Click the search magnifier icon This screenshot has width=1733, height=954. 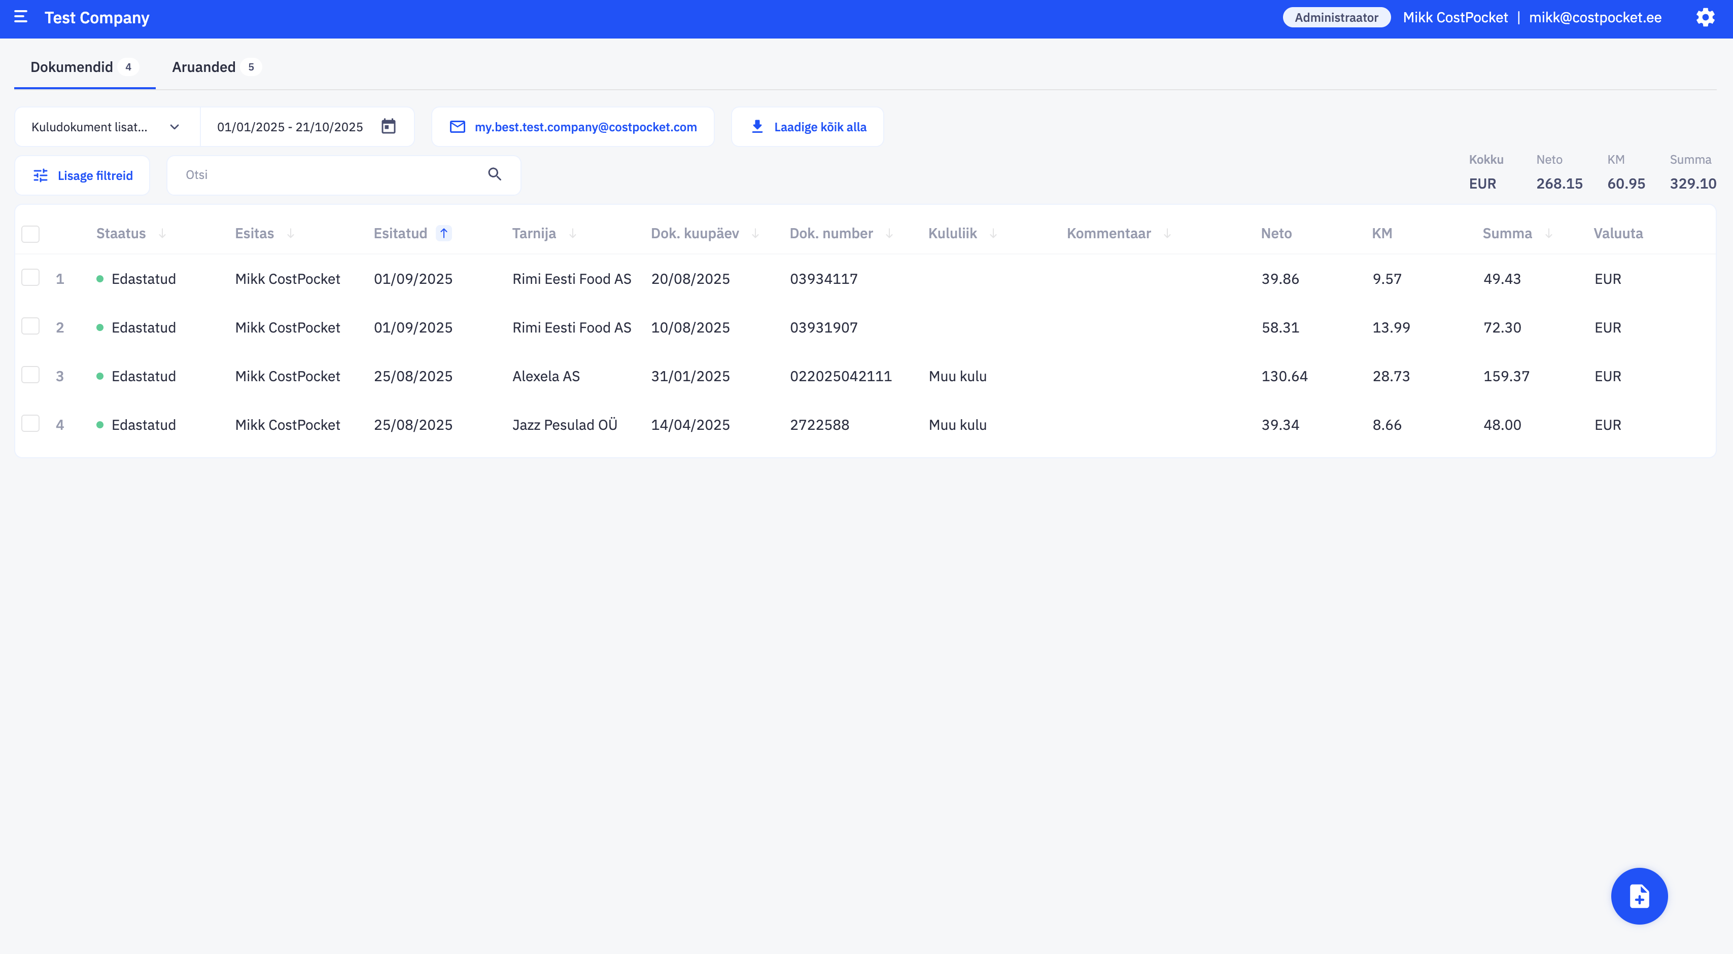(495, 175)
